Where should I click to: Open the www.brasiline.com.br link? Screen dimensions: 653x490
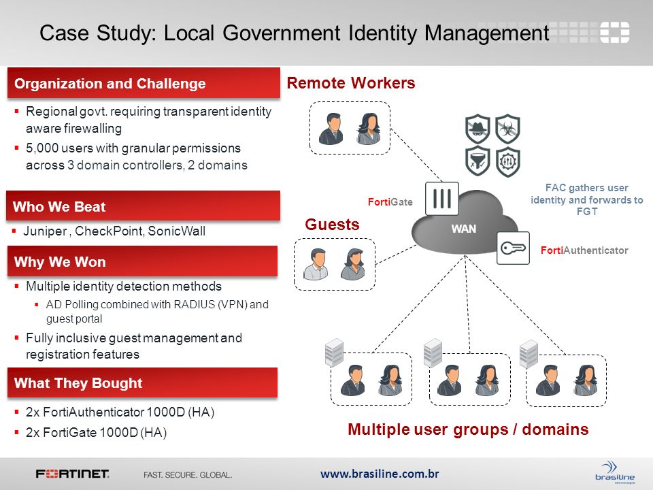(380, 474)
